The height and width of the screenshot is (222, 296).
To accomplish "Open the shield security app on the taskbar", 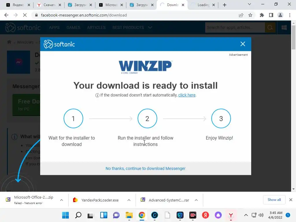I will (x=180, y=215).
